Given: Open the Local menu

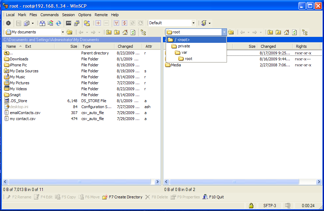Looking at the screenshot, I should (10, 15).
